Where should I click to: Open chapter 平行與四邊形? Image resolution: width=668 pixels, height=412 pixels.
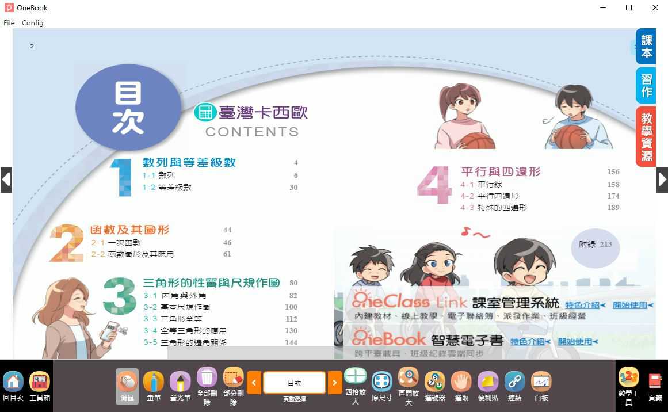[501, 171]
